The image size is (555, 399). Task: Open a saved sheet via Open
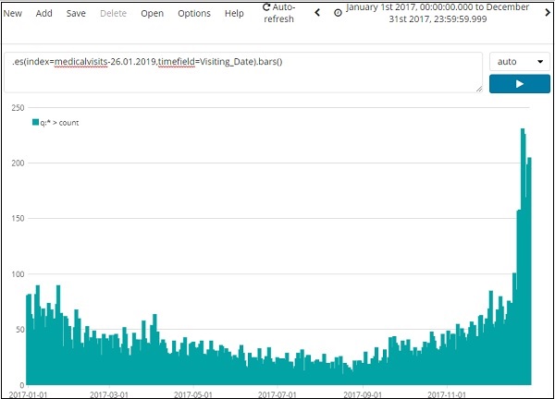(152, 14)
